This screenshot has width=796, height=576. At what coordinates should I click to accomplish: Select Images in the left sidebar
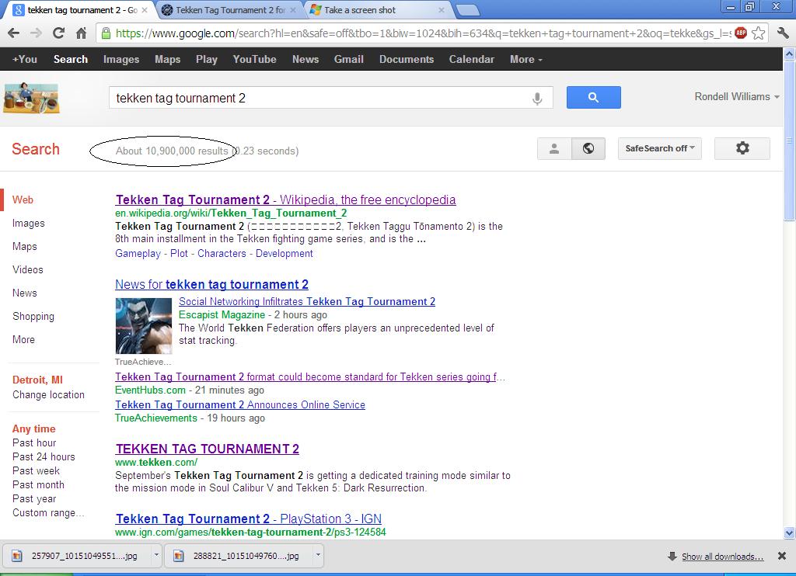(29, 224)
